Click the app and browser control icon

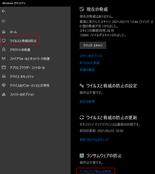click(x=4, y=67)
